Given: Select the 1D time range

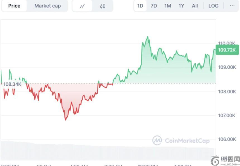Looking at the screenshot, I should (140, 6).
